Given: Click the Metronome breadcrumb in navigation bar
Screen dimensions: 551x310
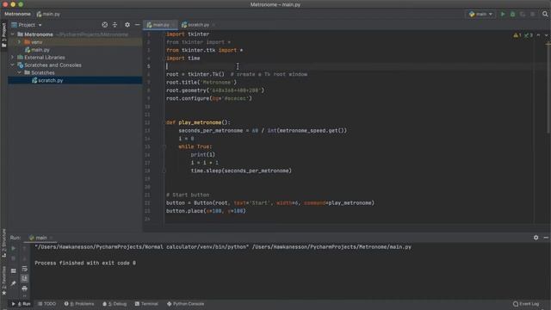Looking at the screenshot, I should [17, 14].
